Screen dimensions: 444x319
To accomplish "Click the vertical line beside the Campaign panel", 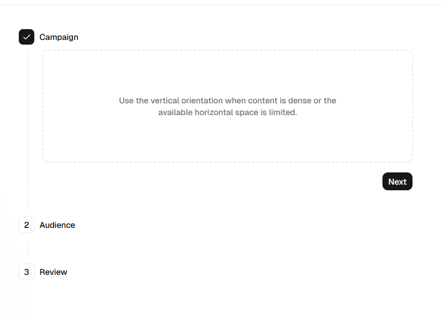I will (x=28, y=120).
